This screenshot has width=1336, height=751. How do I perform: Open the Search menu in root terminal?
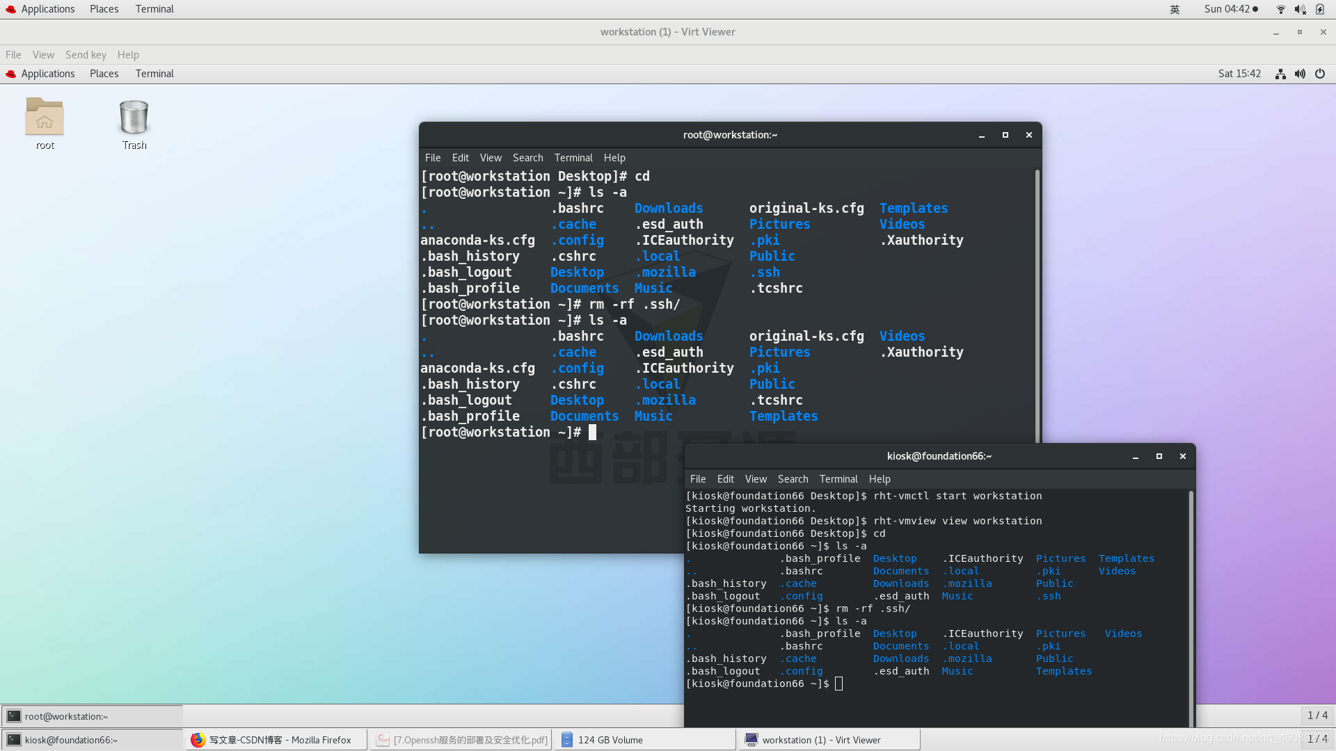[527, 158]
